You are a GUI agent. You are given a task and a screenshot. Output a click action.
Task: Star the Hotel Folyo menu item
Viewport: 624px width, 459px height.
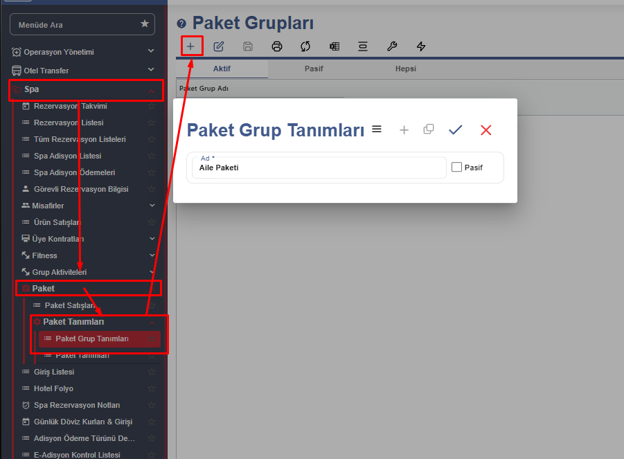(151, 388)
